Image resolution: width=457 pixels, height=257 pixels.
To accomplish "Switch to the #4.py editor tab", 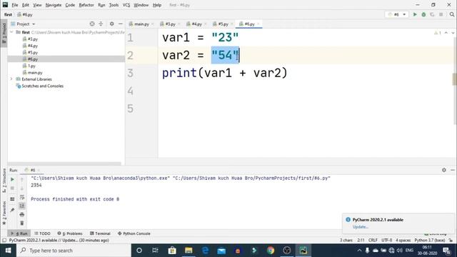I will [196, 24].
